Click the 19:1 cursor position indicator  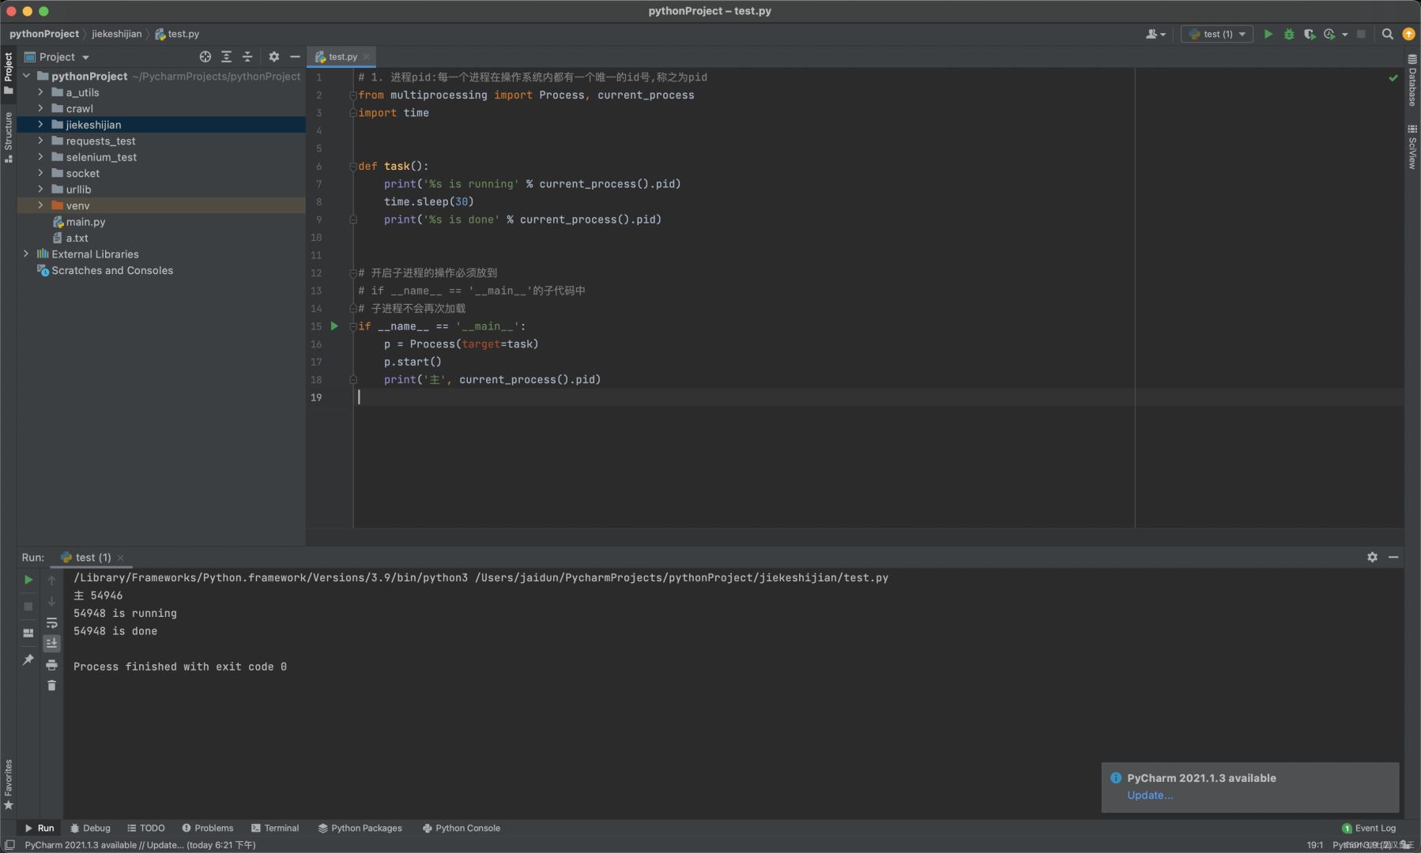[x=1315, y=845]
